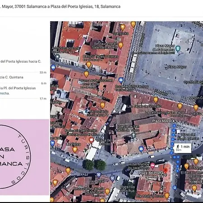Select The Molly's Cross pub marker
This screenshot has width=203, height=203.
tap(166, 196)
